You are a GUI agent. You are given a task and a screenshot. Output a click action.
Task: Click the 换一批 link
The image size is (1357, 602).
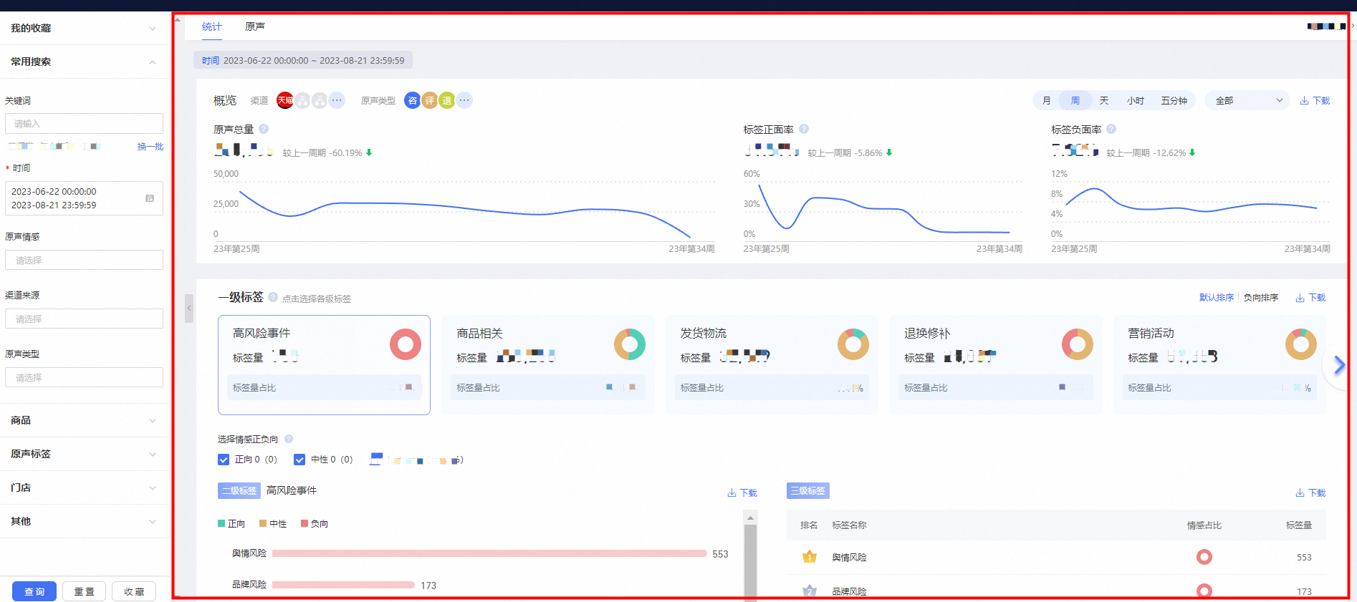point(150,147)
